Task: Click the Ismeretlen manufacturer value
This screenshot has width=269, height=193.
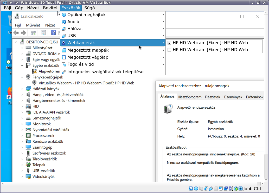Action: click(216, 129)
